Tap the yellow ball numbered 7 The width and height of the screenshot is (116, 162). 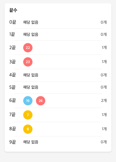click(x=28, y=115)
